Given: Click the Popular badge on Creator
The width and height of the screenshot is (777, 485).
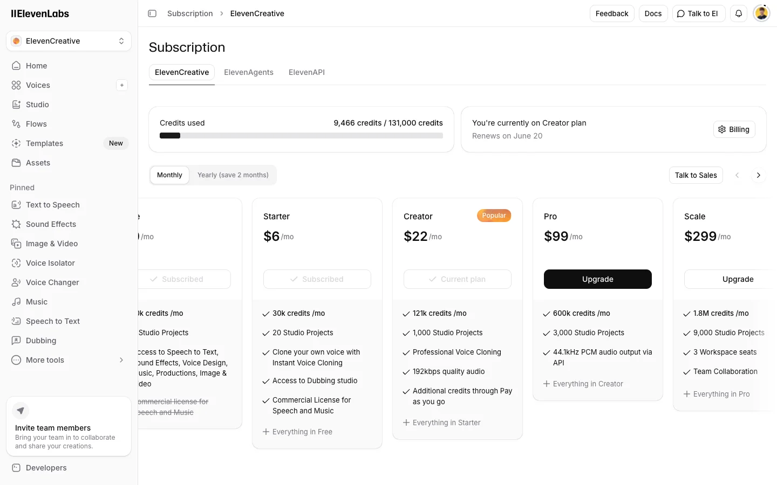Looking at the screenshot, I should click(x=494, y=216).
